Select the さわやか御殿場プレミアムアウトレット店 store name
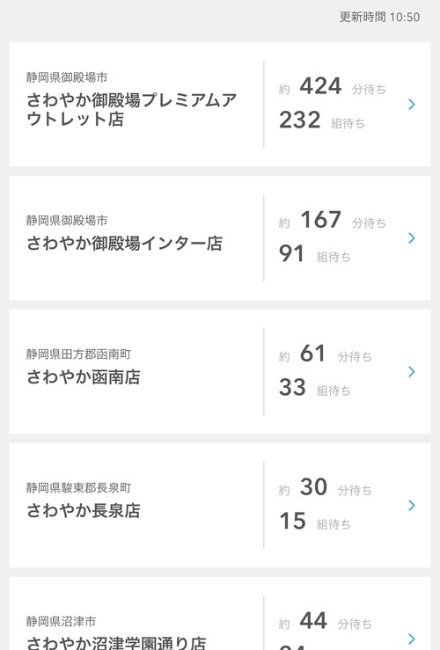 pos(131,109)
